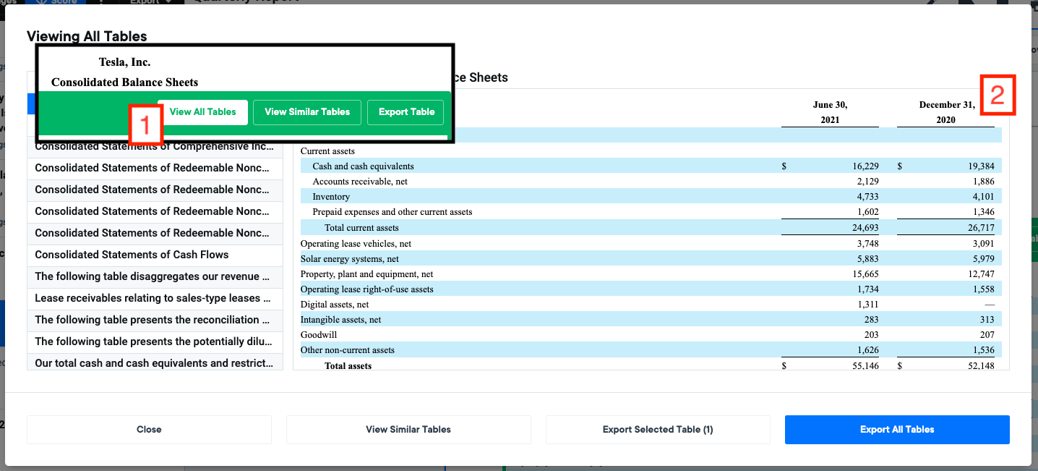Click the goodwill value 207

(x=987, y=335)
